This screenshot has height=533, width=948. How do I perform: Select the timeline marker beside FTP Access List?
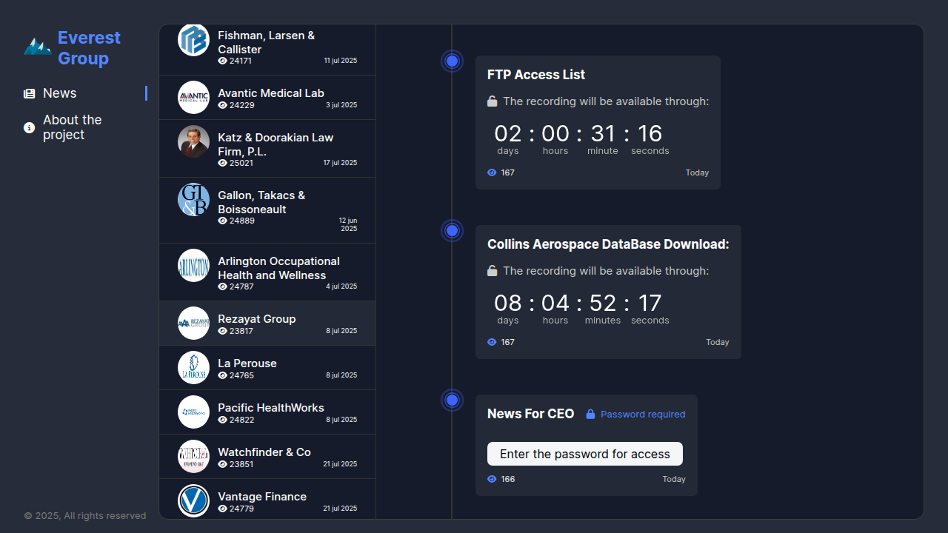(452, 61)
